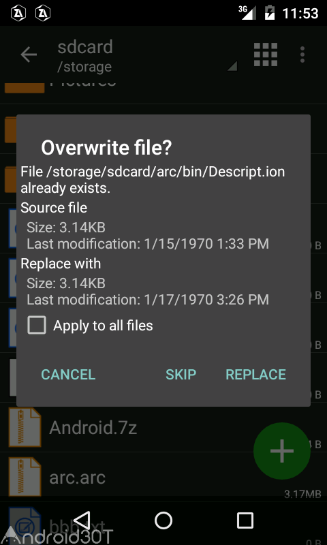Select the Android.7z archive icon
Screen dimensions: 327x545
(x=25, y=427)
